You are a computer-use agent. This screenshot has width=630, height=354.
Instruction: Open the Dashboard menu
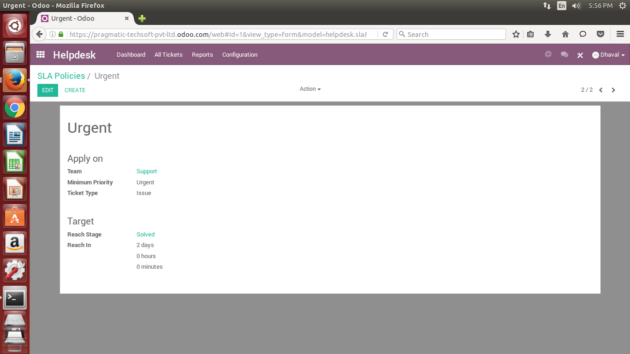(131, 54)
